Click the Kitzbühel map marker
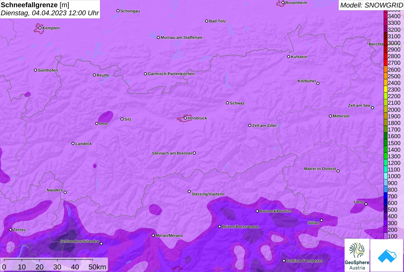 [318, 83]
